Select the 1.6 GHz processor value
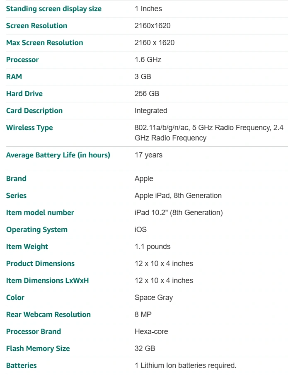Viewport: 288px width, 375px height. 148,60
